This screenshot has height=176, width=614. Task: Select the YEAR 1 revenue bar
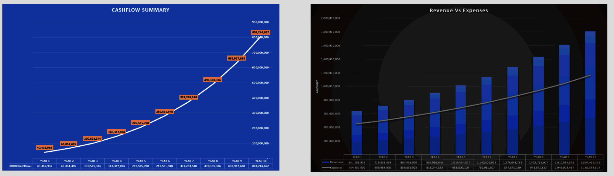coord(357,133)
